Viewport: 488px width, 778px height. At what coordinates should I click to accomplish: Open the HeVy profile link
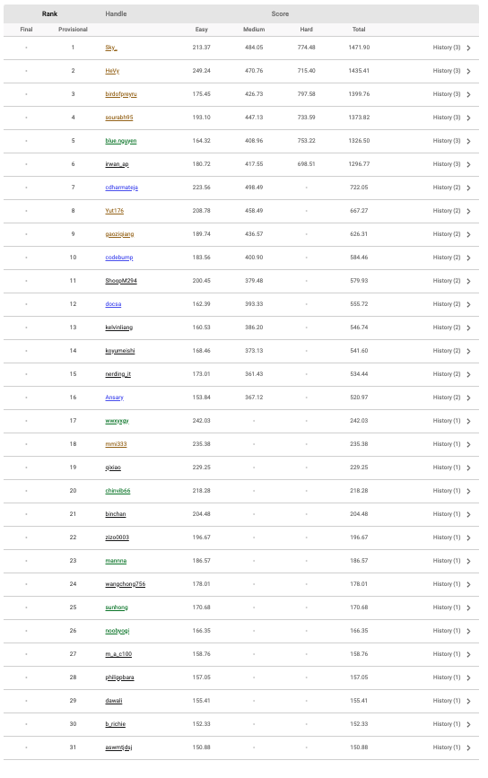pos(112,71)
